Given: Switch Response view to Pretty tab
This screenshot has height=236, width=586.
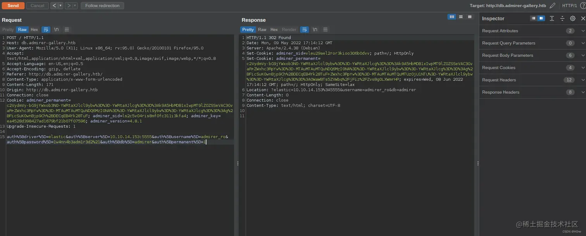Looking at the screenshot, I should 248,29.
